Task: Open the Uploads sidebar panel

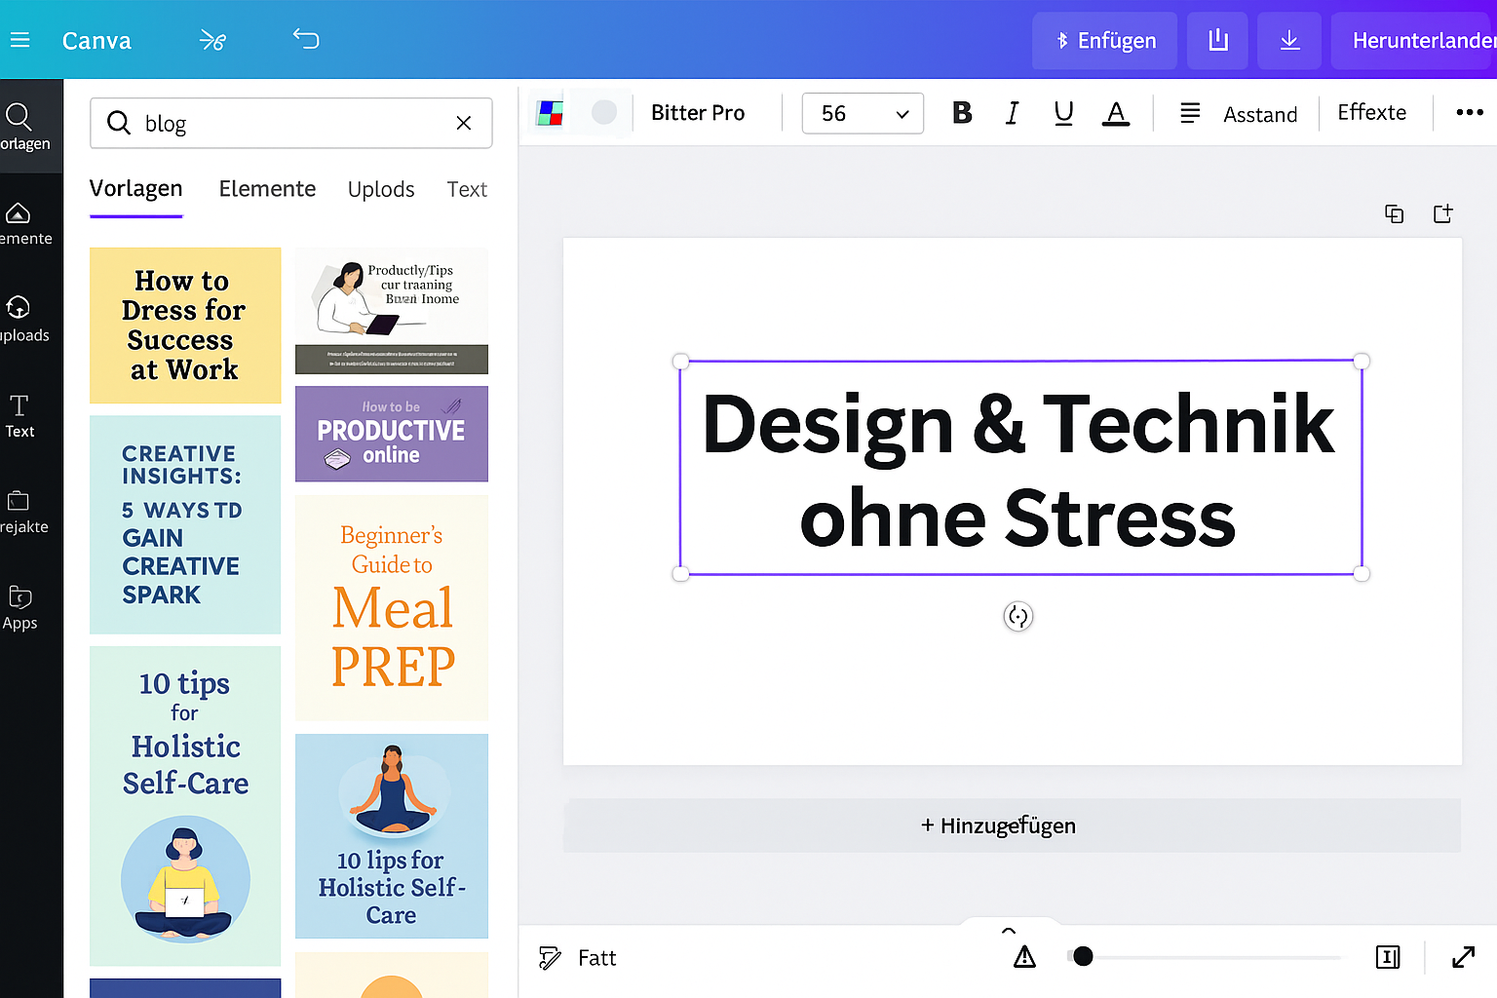Action: tap(23, 319)
